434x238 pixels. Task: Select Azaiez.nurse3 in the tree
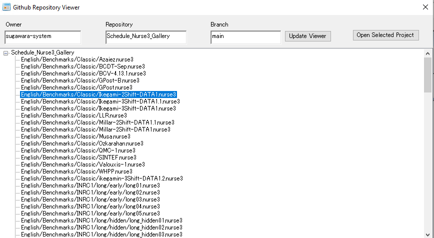point(77,59)
